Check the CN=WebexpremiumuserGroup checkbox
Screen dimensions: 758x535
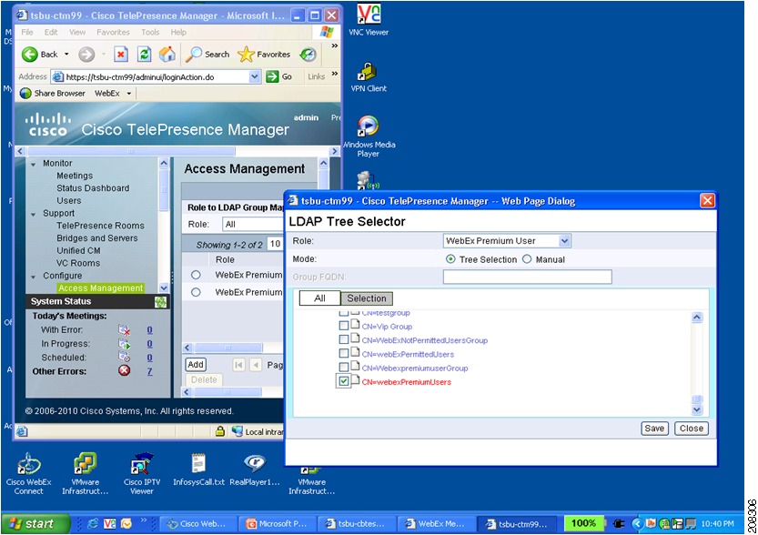pos(344,368)
